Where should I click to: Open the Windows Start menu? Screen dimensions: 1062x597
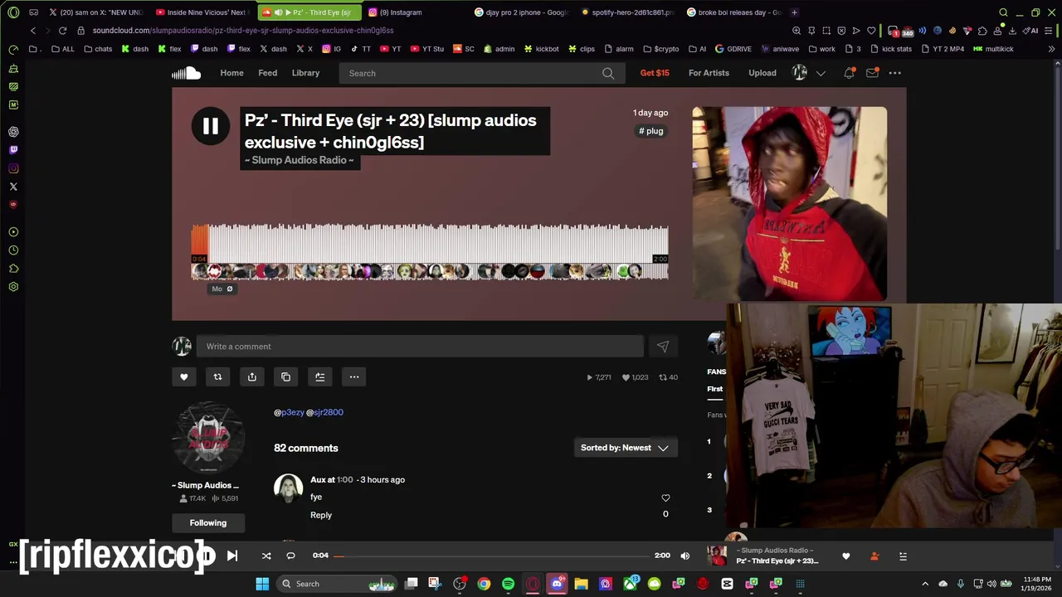262,584
